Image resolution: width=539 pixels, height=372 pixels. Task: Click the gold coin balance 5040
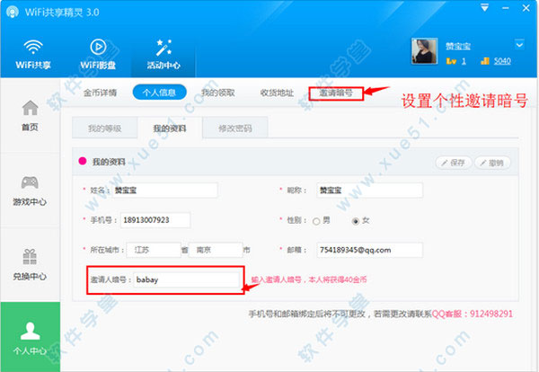point(502,61)
